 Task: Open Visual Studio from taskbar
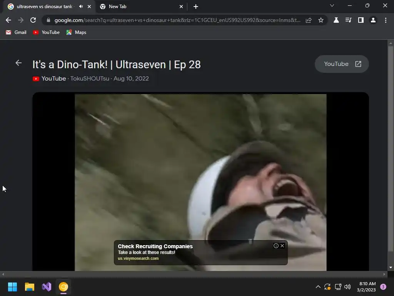(x=47, y=287)
